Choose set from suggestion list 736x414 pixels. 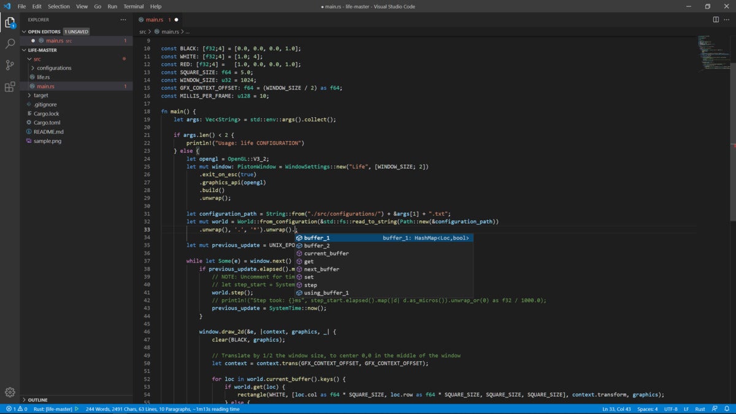[x=383, y=277]
